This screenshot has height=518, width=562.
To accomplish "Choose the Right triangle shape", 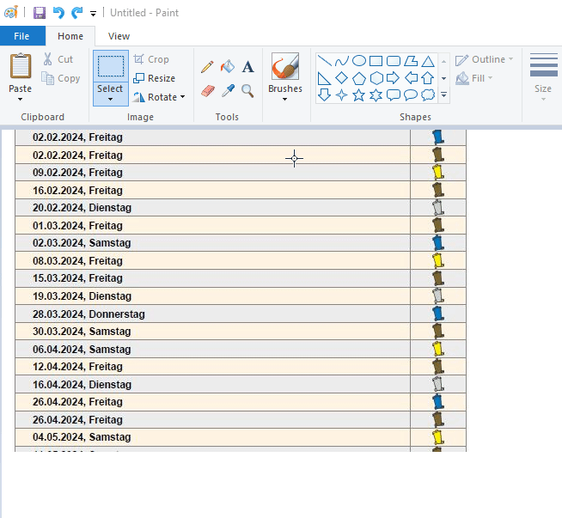I will [x=324, y=78].
